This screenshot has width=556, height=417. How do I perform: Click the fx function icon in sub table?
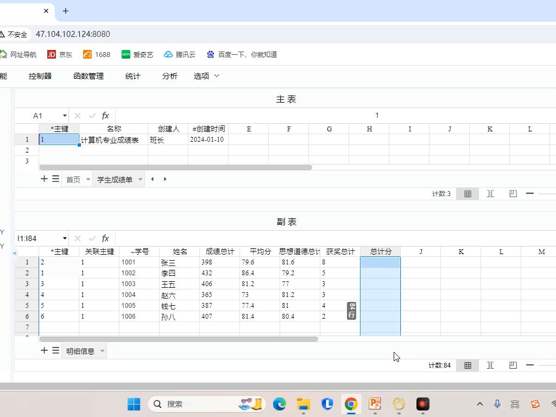coord(105,238)
